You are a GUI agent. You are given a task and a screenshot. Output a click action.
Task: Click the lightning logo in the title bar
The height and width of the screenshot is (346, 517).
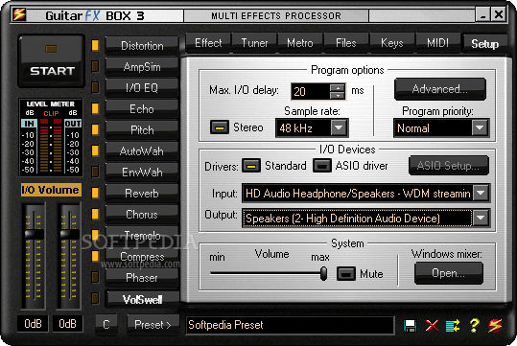click(19, 14)
